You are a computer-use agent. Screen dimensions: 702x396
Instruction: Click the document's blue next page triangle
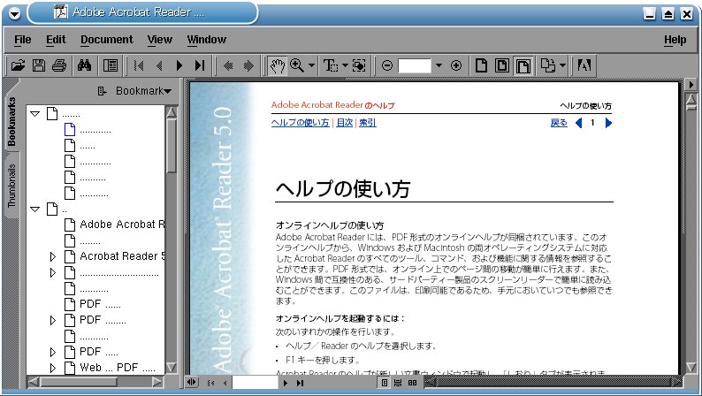[608, 123]
